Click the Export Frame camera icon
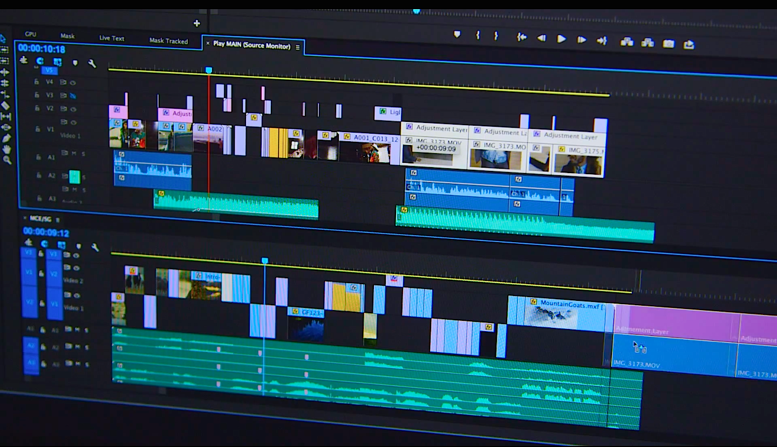This screenshot has height=447, width=777. 669,44
